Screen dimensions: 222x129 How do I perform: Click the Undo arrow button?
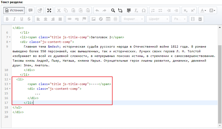coord(97,10)
